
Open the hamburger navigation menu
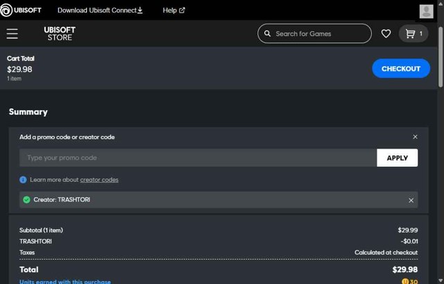(12, 33)
